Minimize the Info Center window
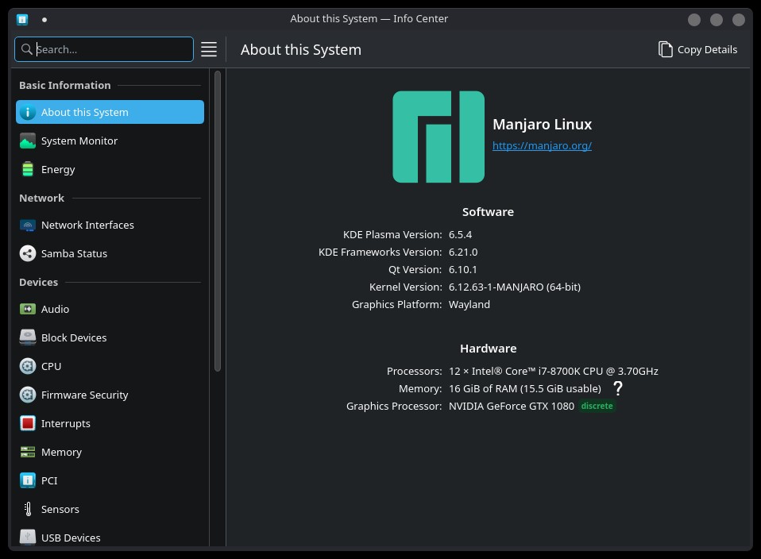 click(x=694, y=19)
